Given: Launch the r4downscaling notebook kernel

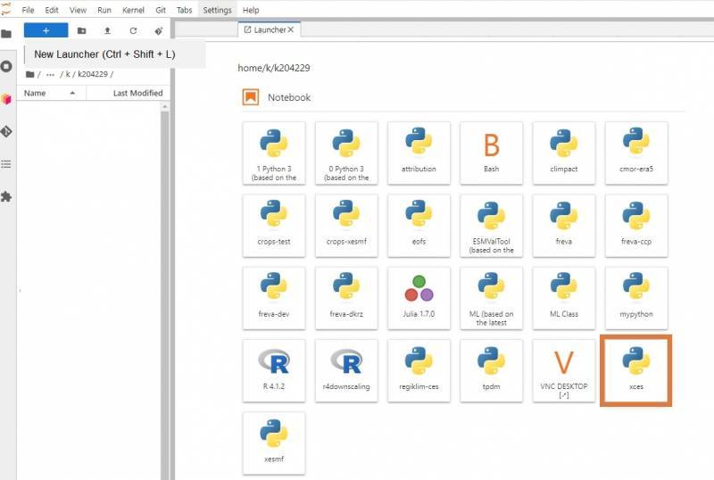Looking at the screenshot, I should 346,370.
